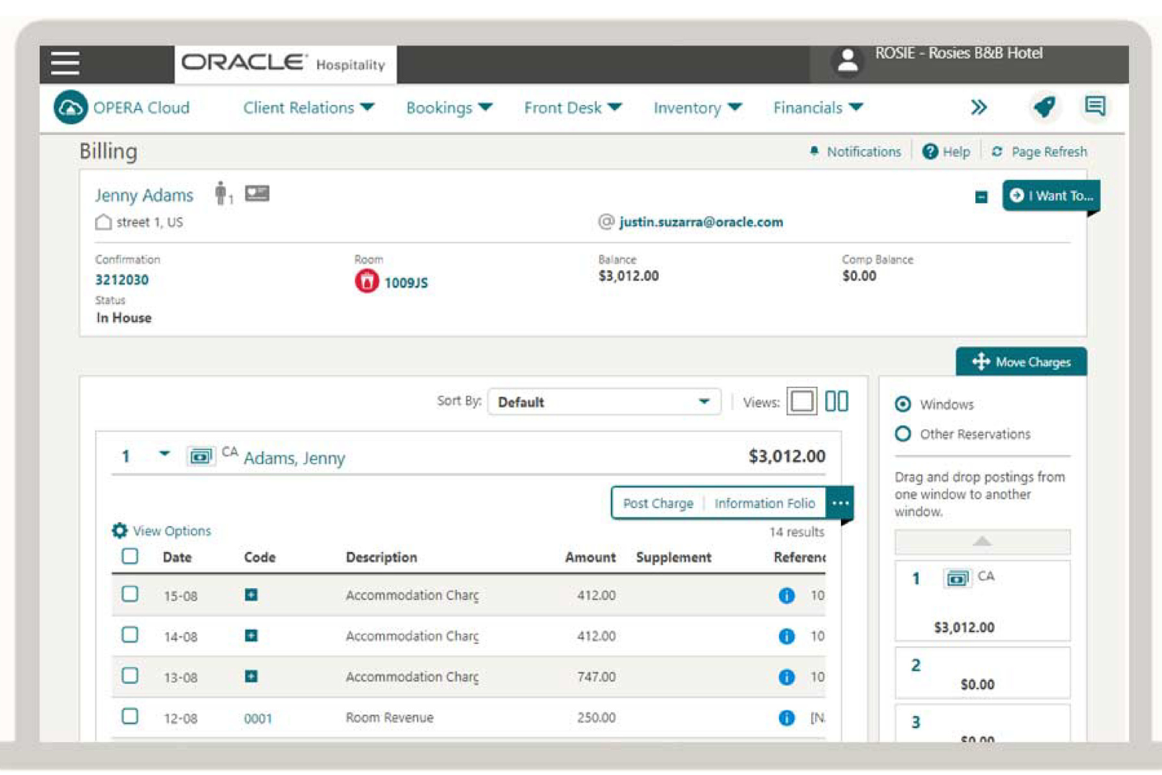Viewport: 1162px width, 775px height.
Task: Click the address home icon
Action: (103, 222)
